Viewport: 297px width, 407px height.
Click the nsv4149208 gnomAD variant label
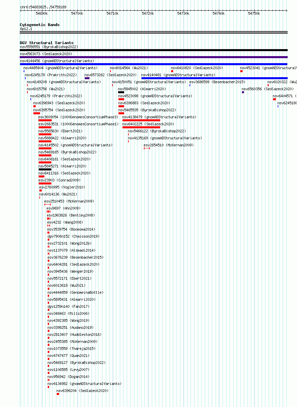pyautogui.click(x=64, y=82)
